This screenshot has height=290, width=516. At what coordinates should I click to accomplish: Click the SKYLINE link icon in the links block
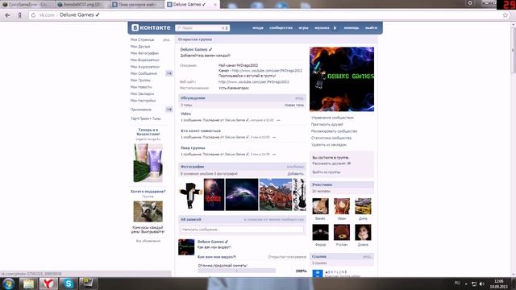[x=317, y=273]
